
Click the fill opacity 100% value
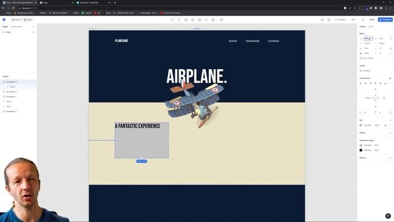click(x=377, y=125)
